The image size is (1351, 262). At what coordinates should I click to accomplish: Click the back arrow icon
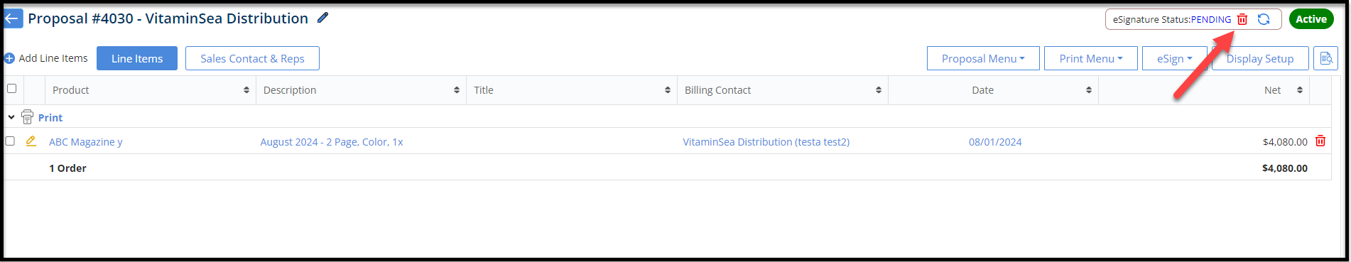pyautogui.click(x=13, y=18)
